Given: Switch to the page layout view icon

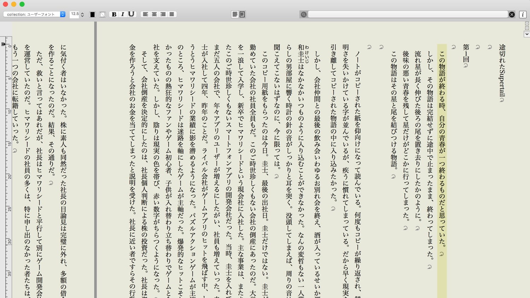Looking at the screenshot, I should (242, 14).
